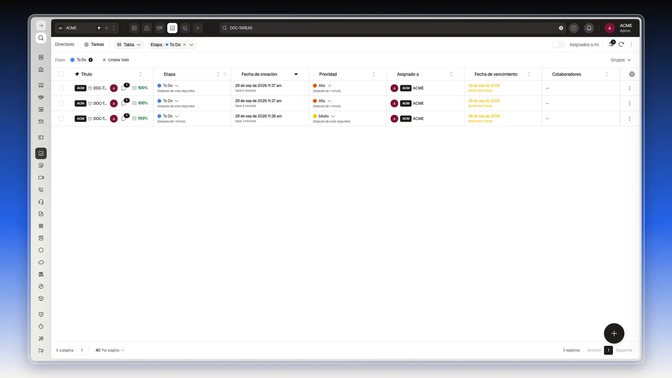Create new task with floating plus button
Image resolution: width=672 pixels, height=378 pixels.
point(614,334)
